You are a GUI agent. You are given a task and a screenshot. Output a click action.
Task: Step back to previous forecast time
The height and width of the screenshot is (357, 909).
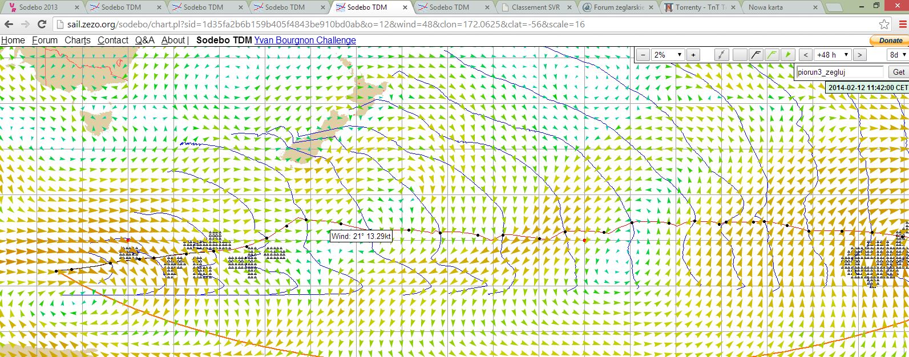(805, 55)
